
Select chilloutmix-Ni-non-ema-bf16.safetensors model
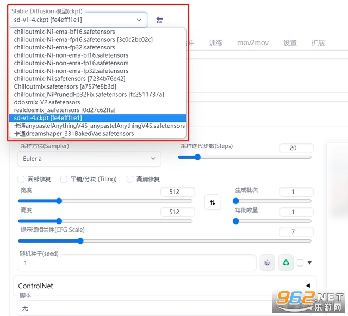[97, 55]
